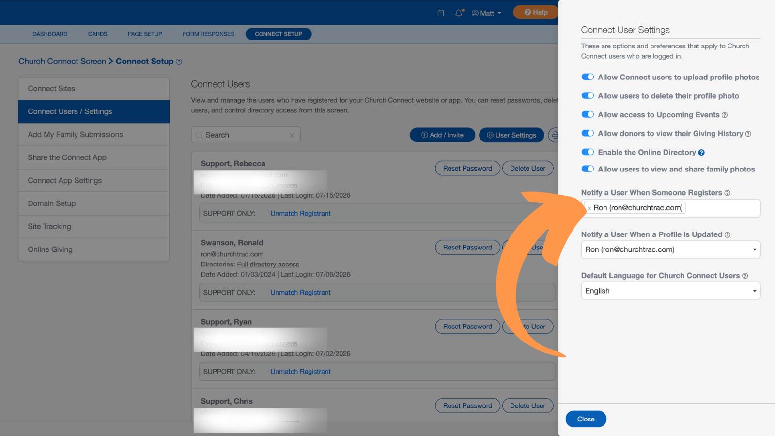Click Unmatch Registrant for Ryan Support

click(x=300, y=372)
